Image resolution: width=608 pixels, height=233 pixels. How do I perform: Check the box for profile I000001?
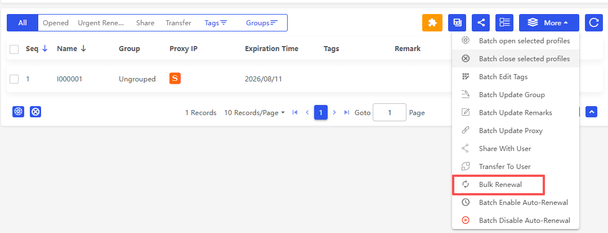[x=14, y=79]
